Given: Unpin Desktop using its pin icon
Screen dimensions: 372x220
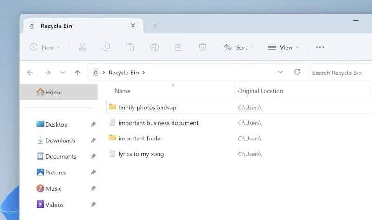Looking at the screenshot, I should coord(93,124).
